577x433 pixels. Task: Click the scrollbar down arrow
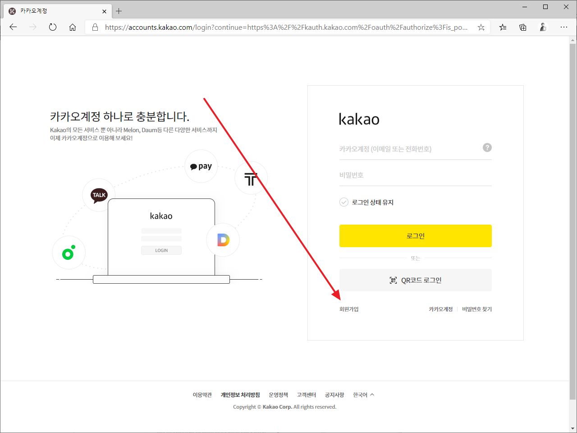(573, 428)
